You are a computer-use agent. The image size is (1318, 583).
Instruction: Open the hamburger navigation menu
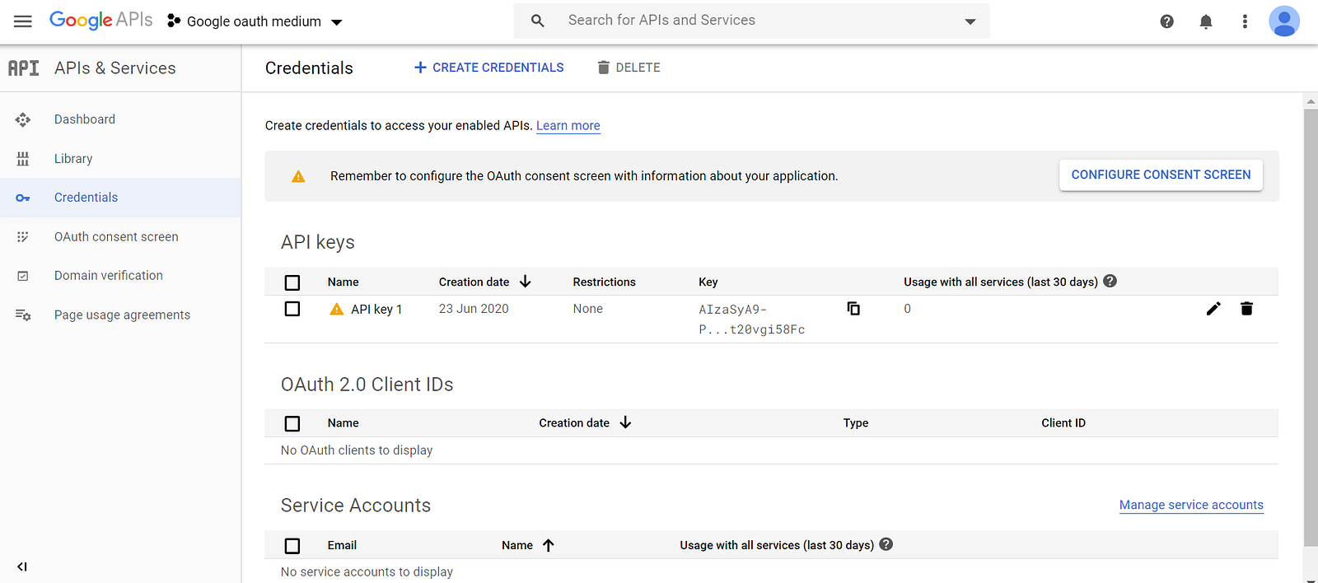click(x=23, y=21)
